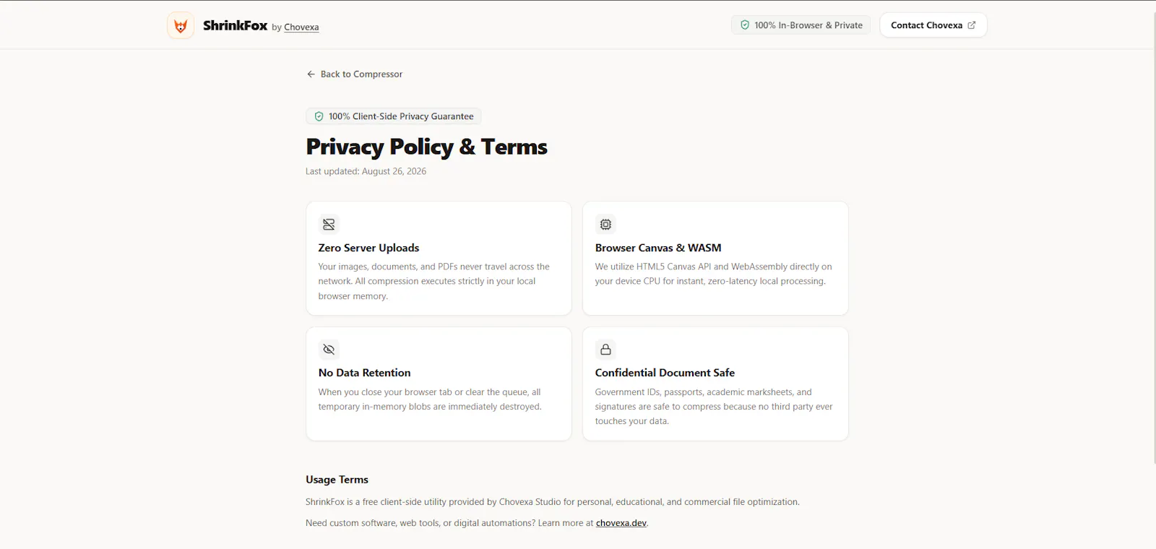1156x549 pixels.
Task: Go back via Back to Compressor link
Action: [x=354, y=74]
